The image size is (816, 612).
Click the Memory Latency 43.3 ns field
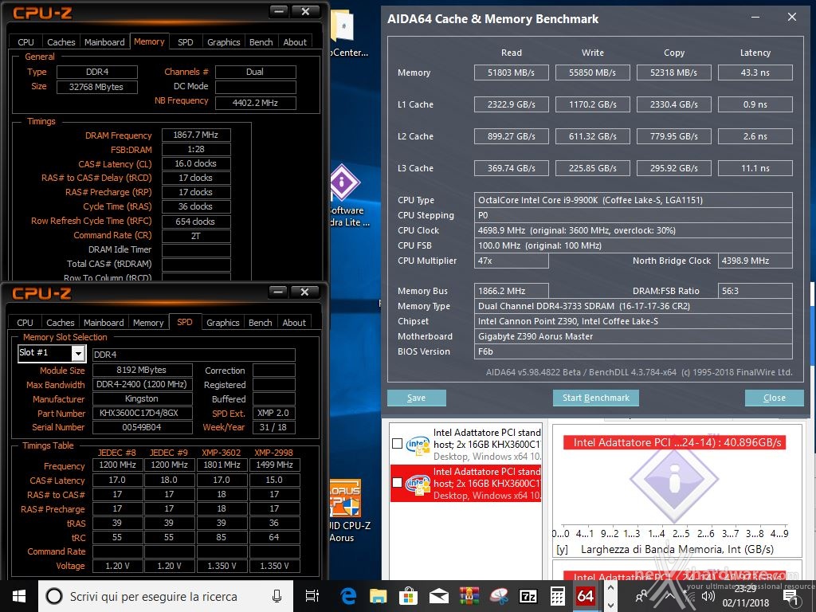pos(755,73)
